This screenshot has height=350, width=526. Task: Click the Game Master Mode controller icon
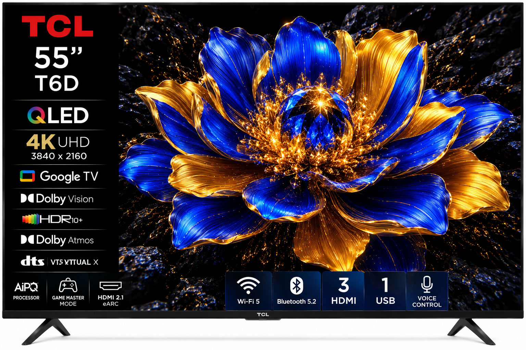click(68, 286)
